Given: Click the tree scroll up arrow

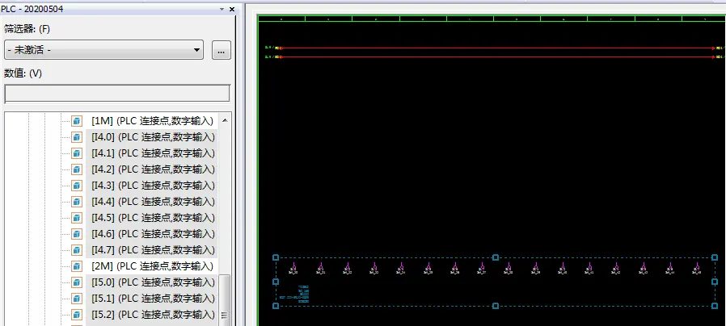Looking at the screenshot, I should pyautogui.click(x=225, y=120).
